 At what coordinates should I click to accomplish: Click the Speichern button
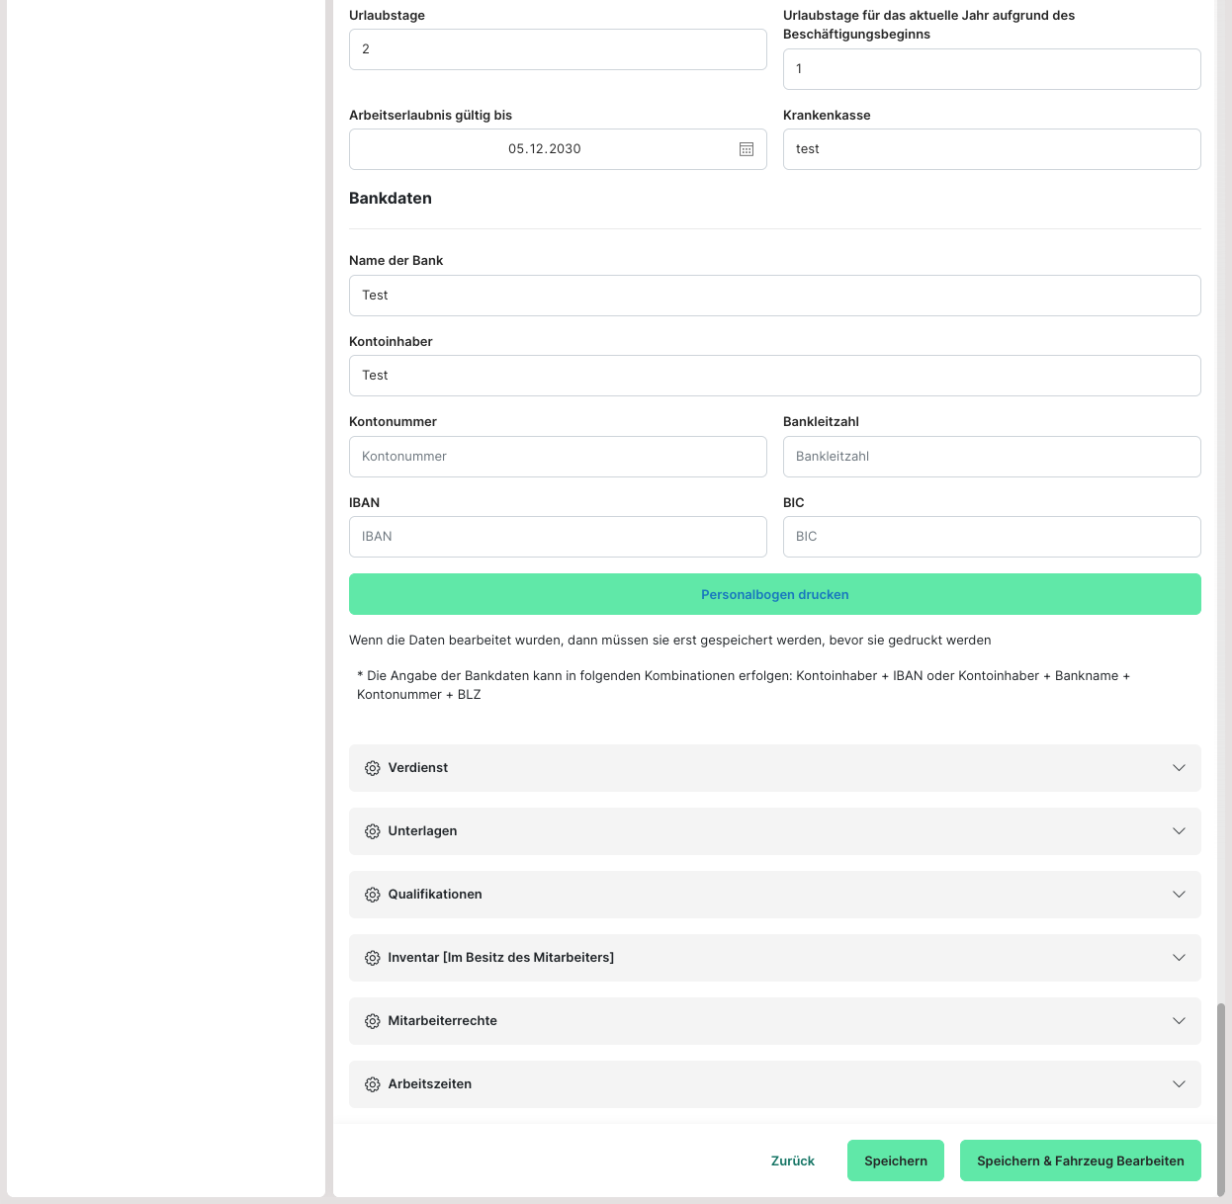[895, 1161]
